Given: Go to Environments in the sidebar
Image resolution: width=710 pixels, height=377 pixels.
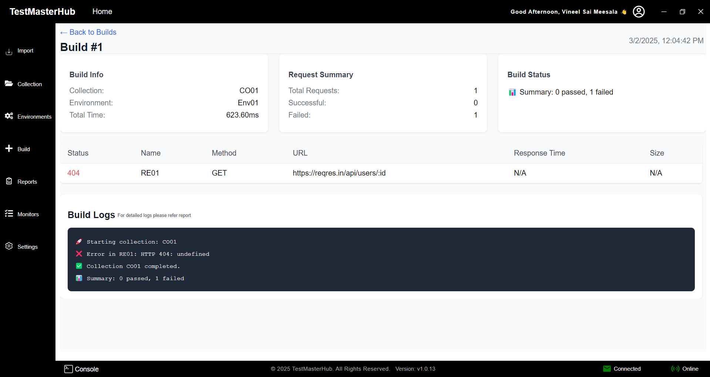Looking at the screenshot, I should pos(34,117).
